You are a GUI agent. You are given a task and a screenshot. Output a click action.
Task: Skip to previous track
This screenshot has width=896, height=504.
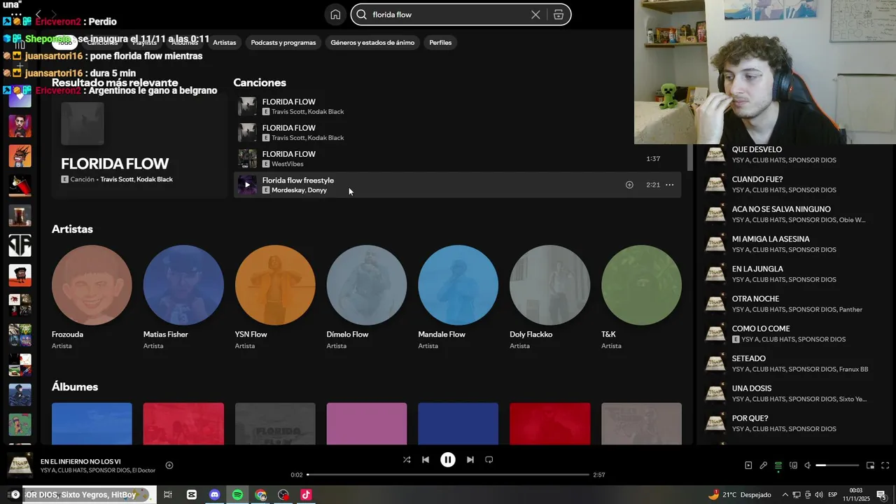click(x=426, y=460)
